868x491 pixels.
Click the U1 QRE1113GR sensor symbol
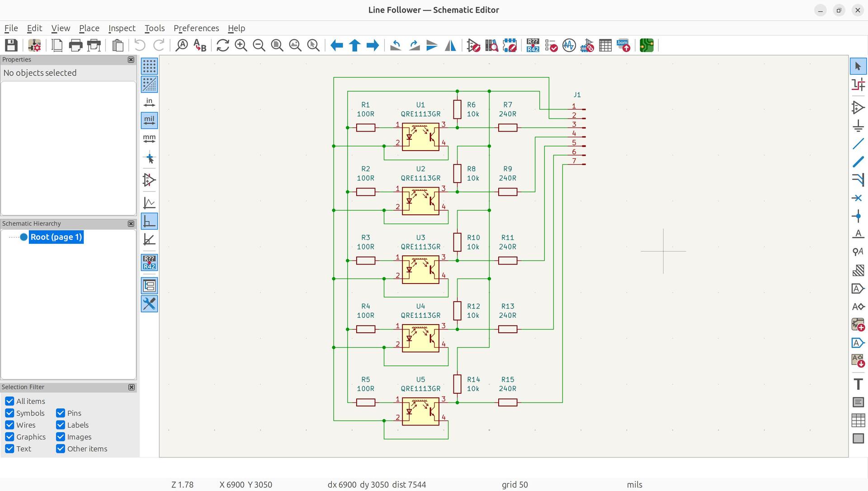[420, 137]
